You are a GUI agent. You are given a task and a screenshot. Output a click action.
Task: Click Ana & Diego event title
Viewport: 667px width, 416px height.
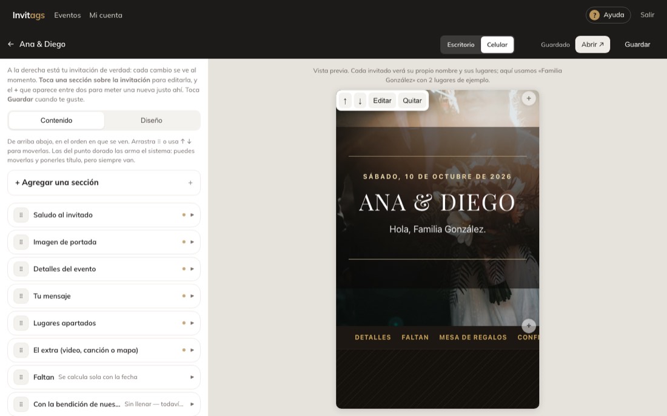pyautogui.click(x=42, y=44)
